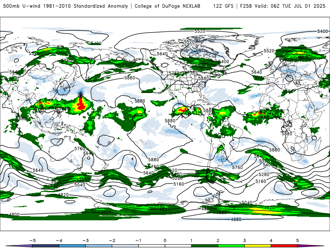Click the '500mb U-wind' title text
This screenshot has height=248, width=330.
point(21,6)
